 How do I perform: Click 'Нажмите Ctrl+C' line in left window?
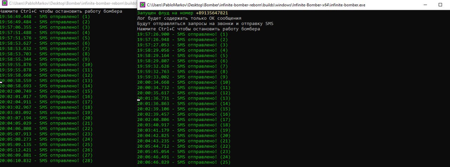(61, 11)
